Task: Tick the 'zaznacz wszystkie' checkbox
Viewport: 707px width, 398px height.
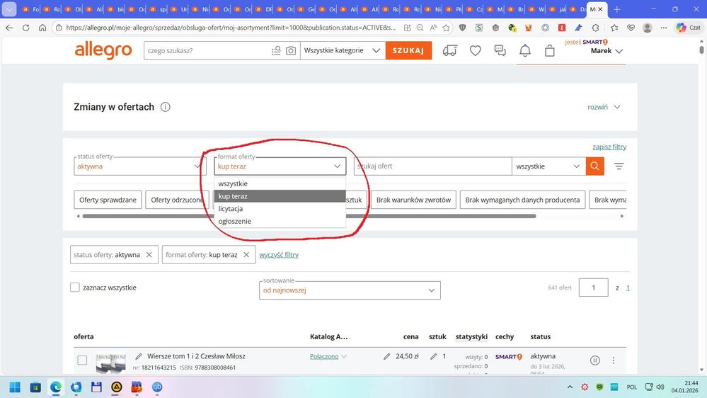Action: 75,288
